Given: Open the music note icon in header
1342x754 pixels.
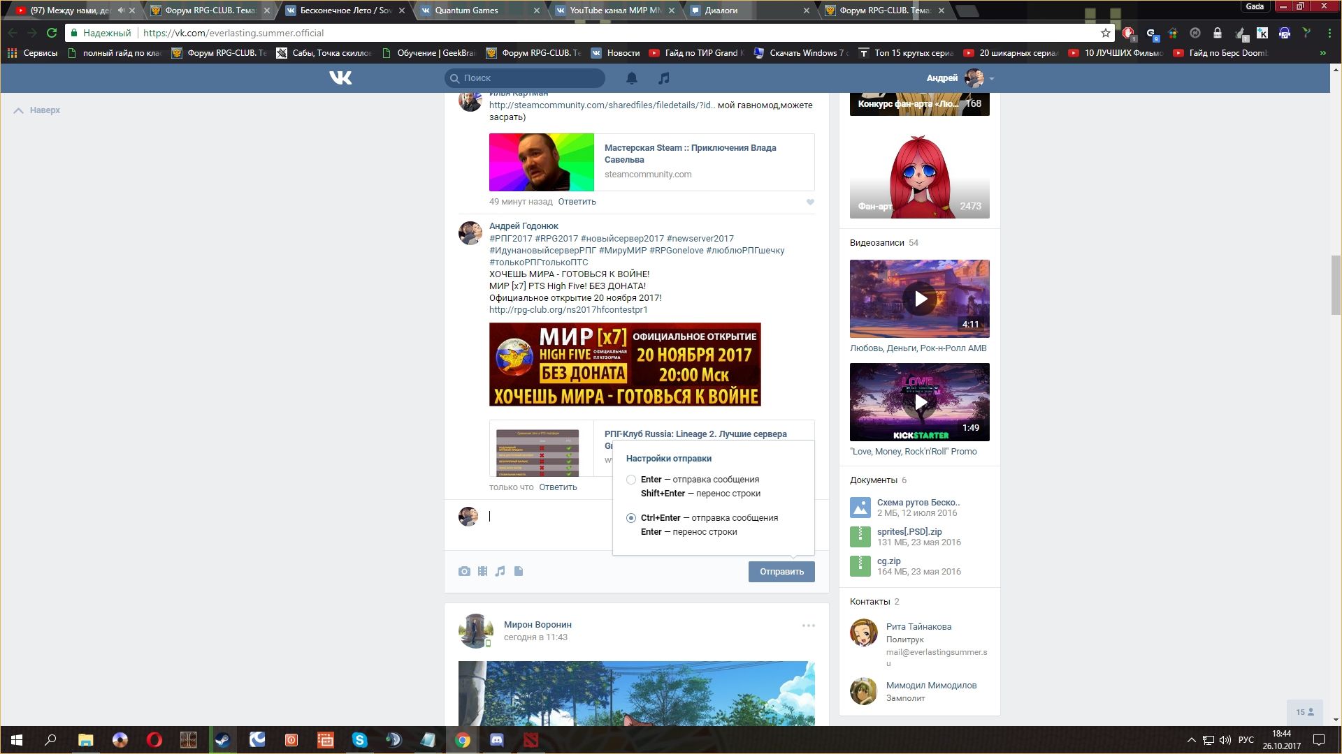Looking at the screenshot, I should [664, 78].
